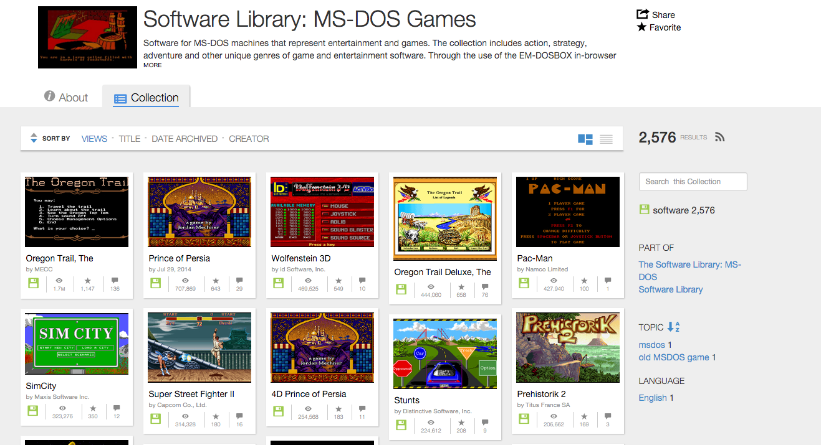The image size is (821, 445).
Task: Open The Software Library: MS-DOS link
Action: [689, 271]
